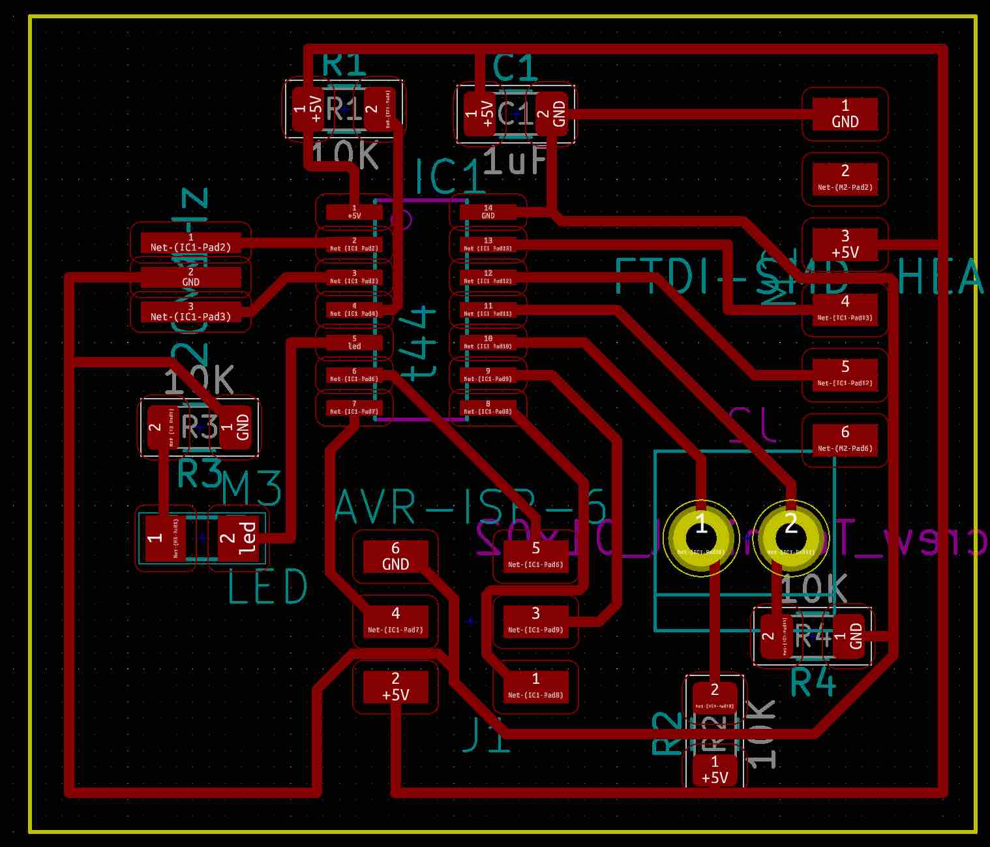Image resolution: width=990 pixels, height=847 pixels.
Task: Select AVR-ISP pad 3 Net-(IC1-Pad9)
Action: point(535,622)
